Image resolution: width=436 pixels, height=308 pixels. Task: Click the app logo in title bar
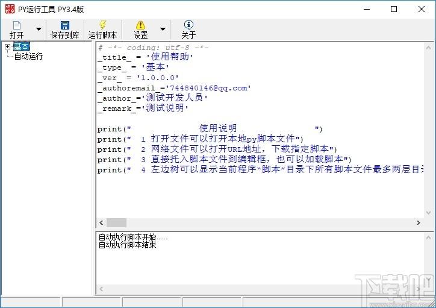tap(10, 9)
